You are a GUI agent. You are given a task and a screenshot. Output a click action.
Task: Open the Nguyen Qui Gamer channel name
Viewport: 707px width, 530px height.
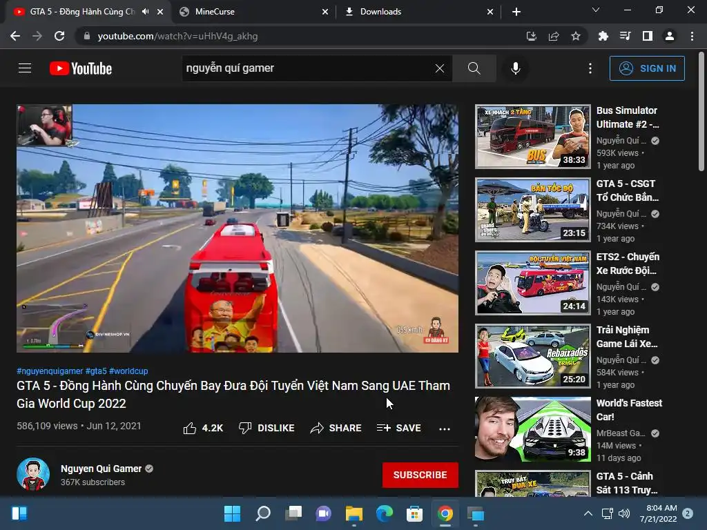101,469
